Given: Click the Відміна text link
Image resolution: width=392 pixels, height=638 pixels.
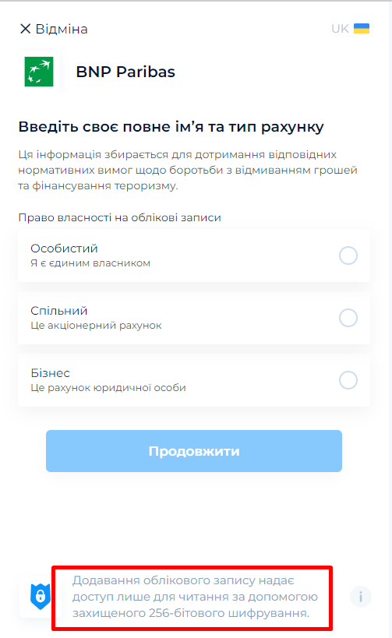Looking at the screenshot, I should coord(62,29).
